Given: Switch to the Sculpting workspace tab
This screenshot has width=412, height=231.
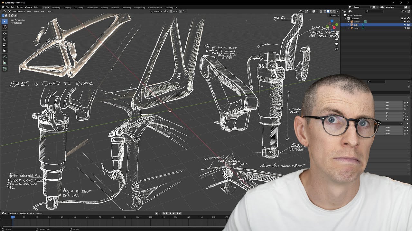Looking at the screenshot, I should point(67,7).
